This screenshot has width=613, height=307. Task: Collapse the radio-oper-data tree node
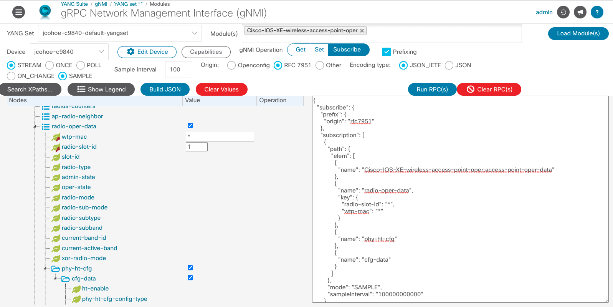35,126
